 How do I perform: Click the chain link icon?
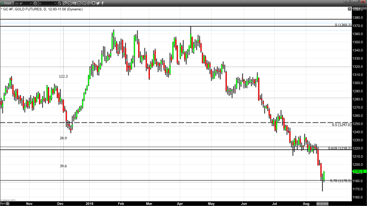tap(89, 3)
